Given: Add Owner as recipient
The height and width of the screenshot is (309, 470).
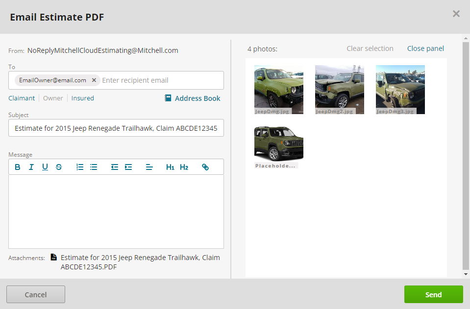Looking at the screenshot, I should [x=53, y=98].
